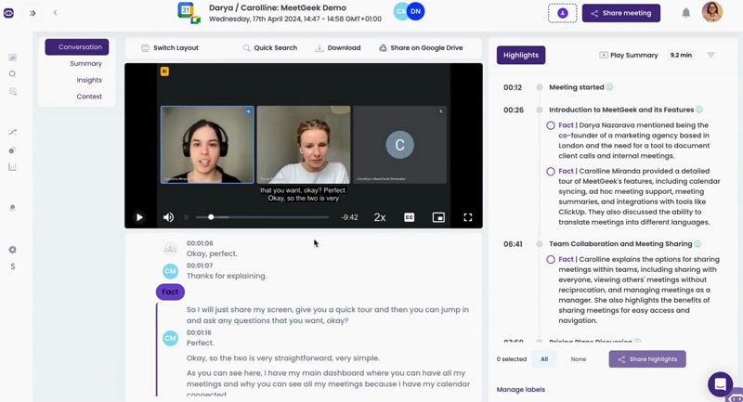Click Share on Google Drive

point(421,48)
